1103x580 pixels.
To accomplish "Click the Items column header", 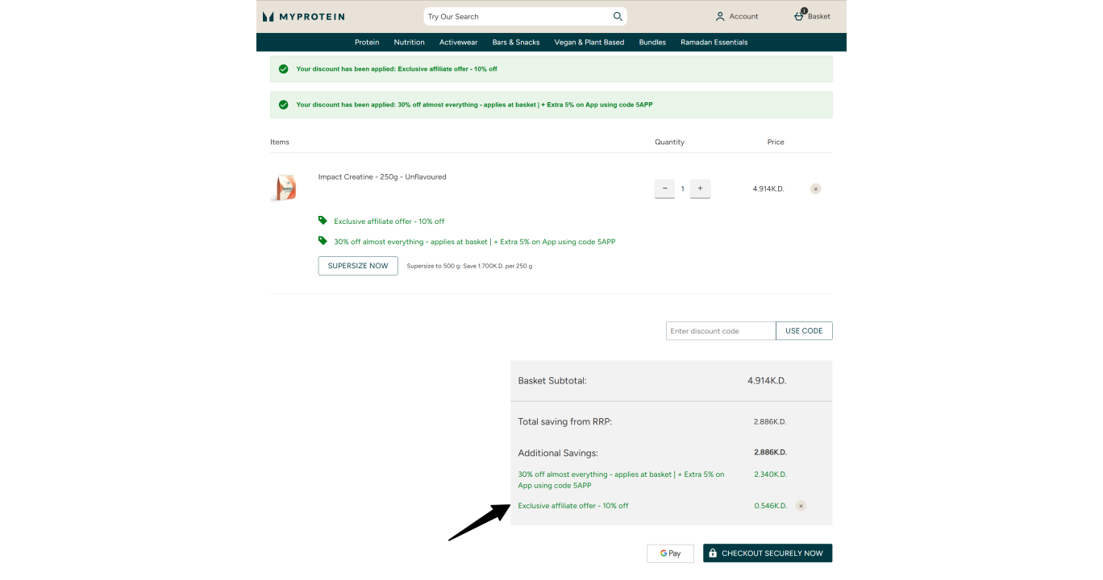I will tap(280, 142).
